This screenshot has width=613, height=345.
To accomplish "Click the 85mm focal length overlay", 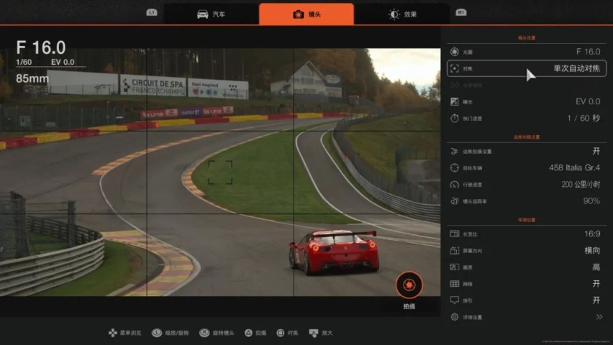I will point(32,78).
